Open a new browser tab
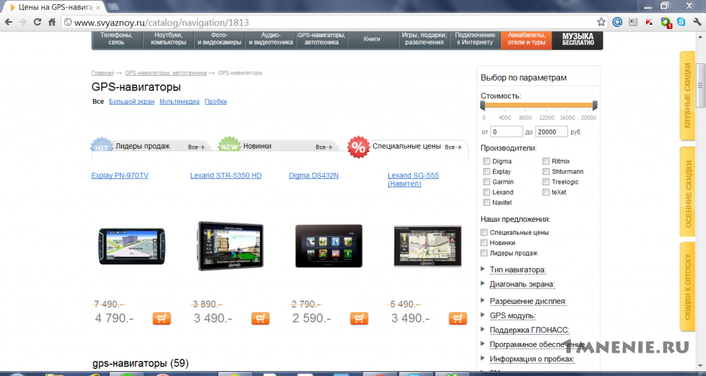 point(113,7)
